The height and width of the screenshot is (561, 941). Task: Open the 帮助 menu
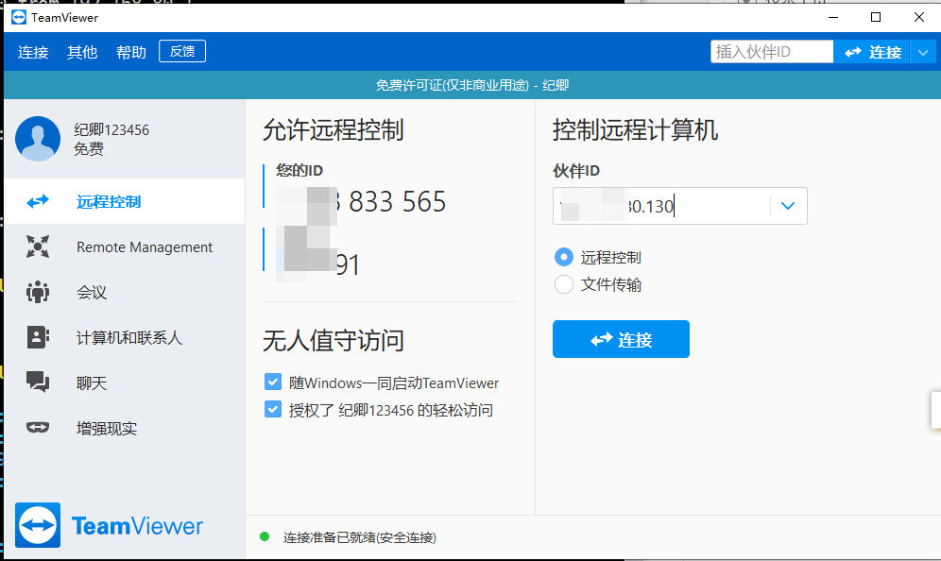tap(131, 52)
